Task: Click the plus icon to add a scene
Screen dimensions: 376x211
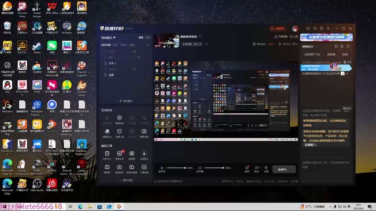Action: [148, 45]
